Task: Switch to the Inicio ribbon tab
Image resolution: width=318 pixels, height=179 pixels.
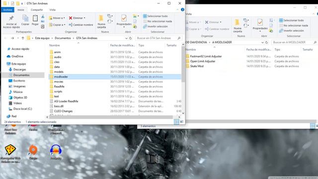Action: pos(20,10)
